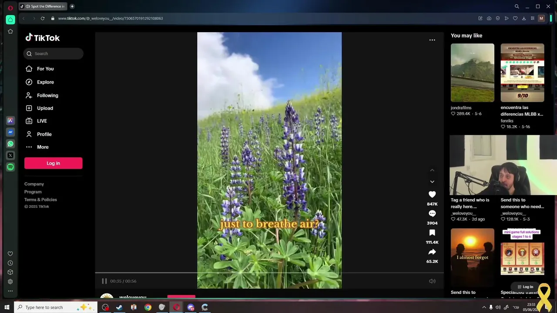Open Opera sidebar settings gear

(10, 282)
